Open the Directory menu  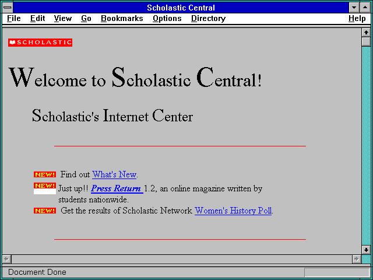pos(208,19)
